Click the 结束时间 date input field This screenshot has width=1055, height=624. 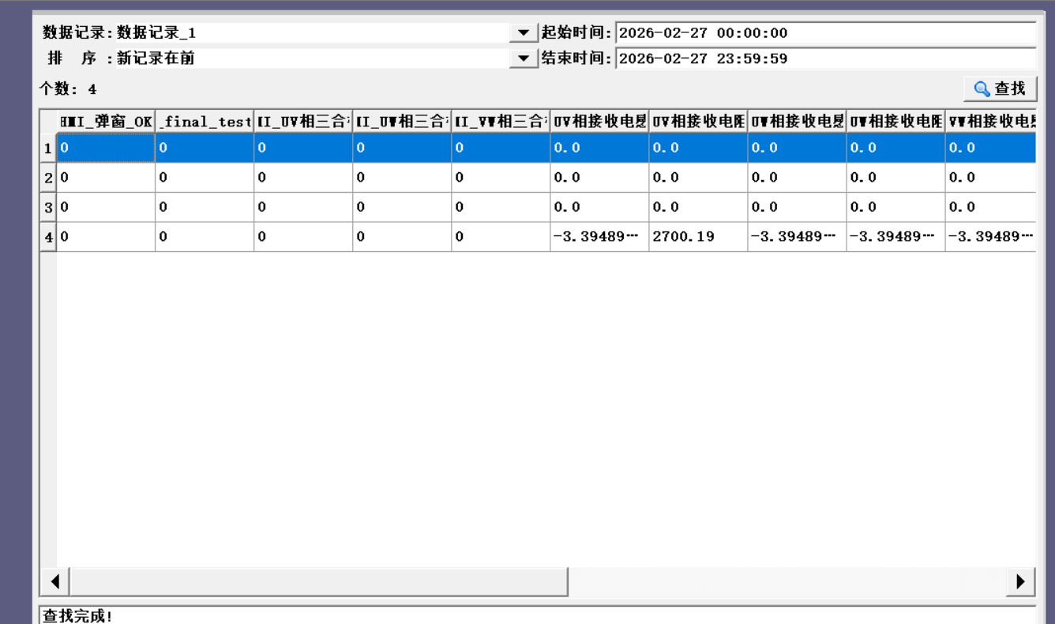(x=825, y=58)
